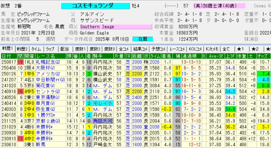271x148 pixels.
Task: Open the 配当 tab
Action: click(64, 49)
